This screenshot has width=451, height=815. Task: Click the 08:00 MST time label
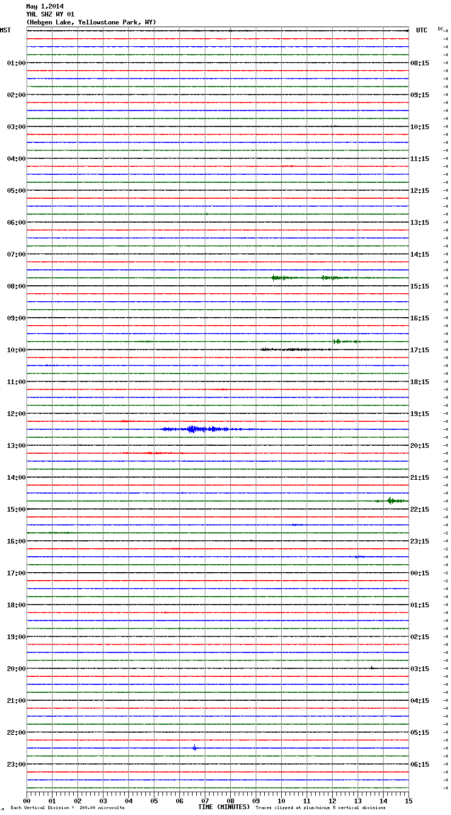16,286
